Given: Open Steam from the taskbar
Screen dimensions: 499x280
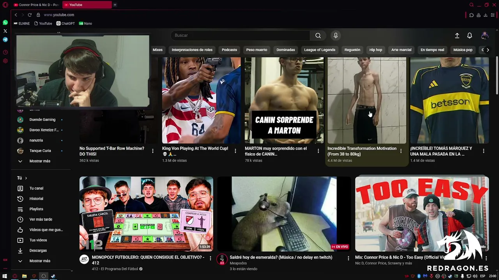Looking at the screenshot, I should pos(53,276).
